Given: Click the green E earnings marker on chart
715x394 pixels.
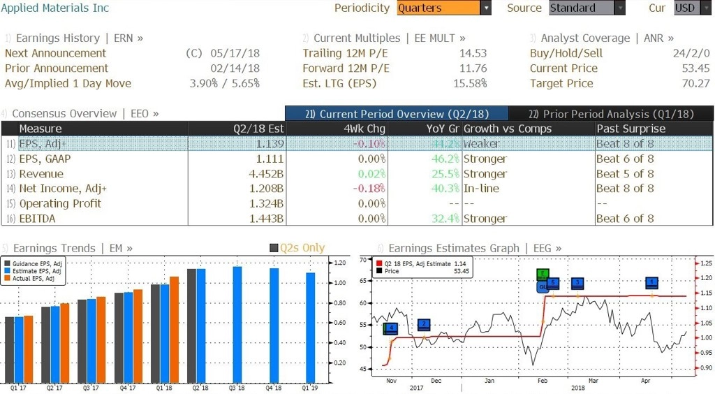Looking at the screenshot, I should (543, 274).
